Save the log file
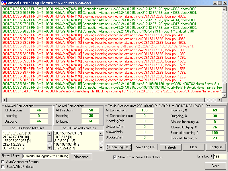 coord(145,147)
